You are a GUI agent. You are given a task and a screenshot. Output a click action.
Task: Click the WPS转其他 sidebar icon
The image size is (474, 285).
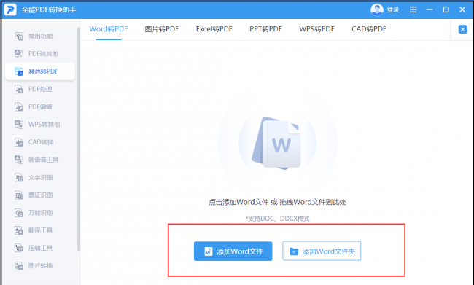pos(19,124)
